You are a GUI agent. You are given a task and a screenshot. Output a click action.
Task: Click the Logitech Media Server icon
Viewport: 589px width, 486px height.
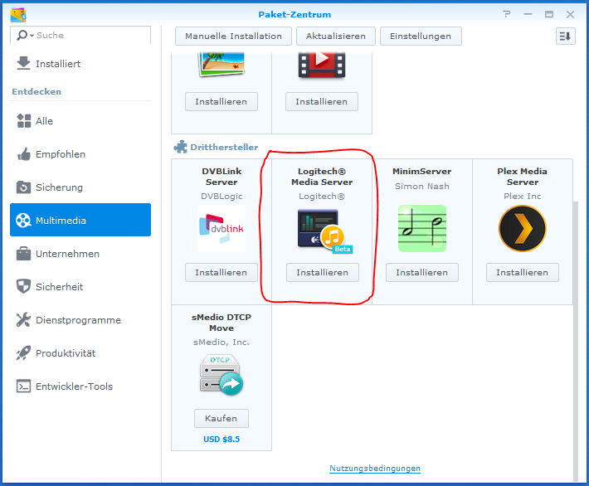[324, 231]
